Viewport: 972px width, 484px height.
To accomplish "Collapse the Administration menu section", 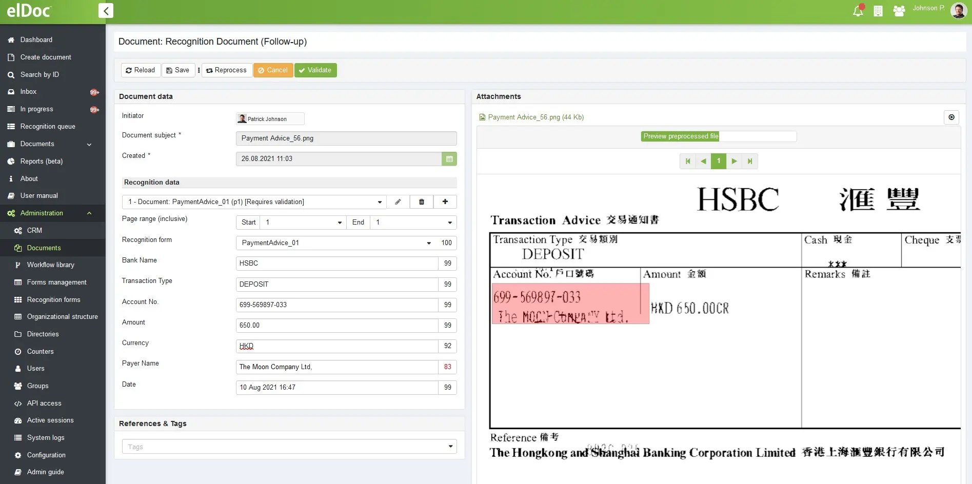I will click(89, 213).
